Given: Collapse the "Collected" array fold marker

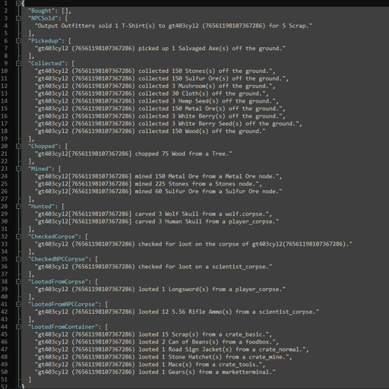Looking at the screenshot, I should tap(18, 63).
